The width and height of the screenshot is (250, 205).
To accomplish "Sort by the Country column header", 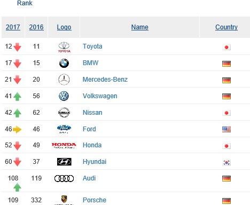I will 226,27.
